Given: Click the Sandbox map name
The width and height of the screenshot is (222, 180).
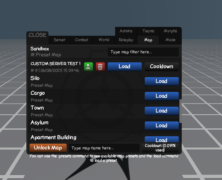Looking at the screenshot, I should coord(40,49).
